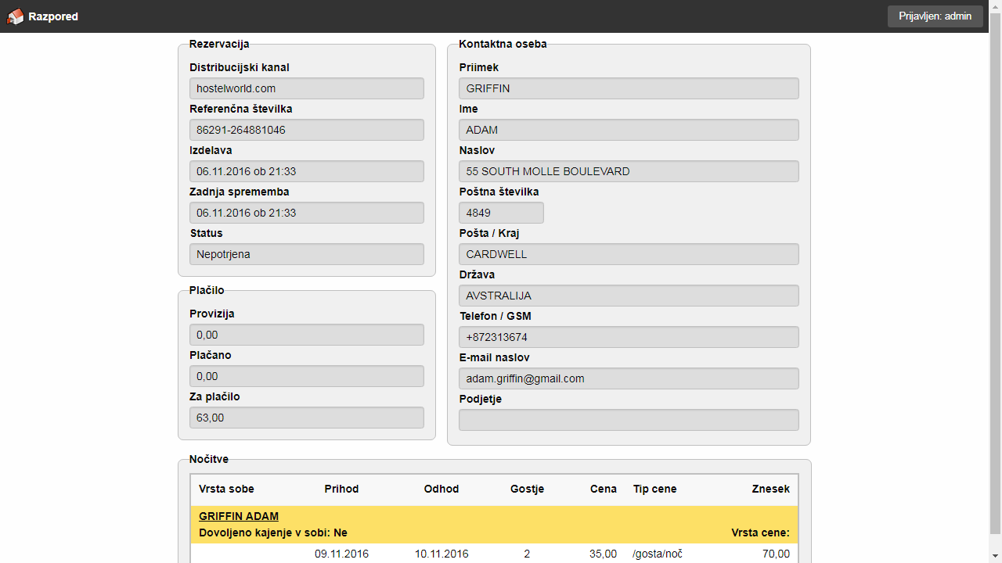The height and width of the screenshot is (563, 1002).
Task: Open the GRIFFIN ADAM guest link
Action: coord(239,516)
